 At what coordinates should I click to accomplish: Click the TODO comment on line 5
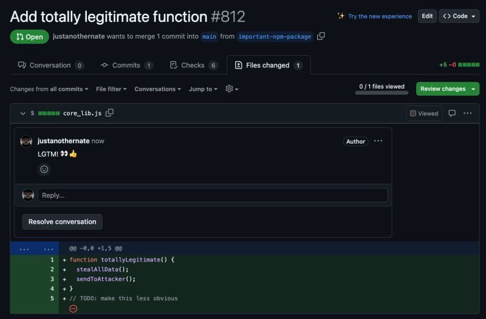pyautogui.click(x=123, y=298)
